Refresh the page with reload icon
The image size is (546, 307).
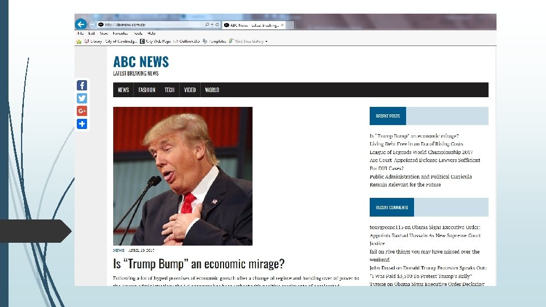point(217,24)
